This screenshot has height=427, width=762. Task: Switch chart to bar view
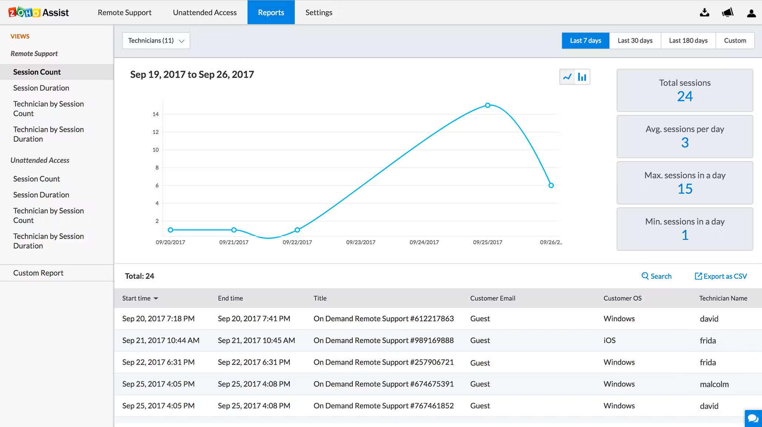(x=582, y=76)
